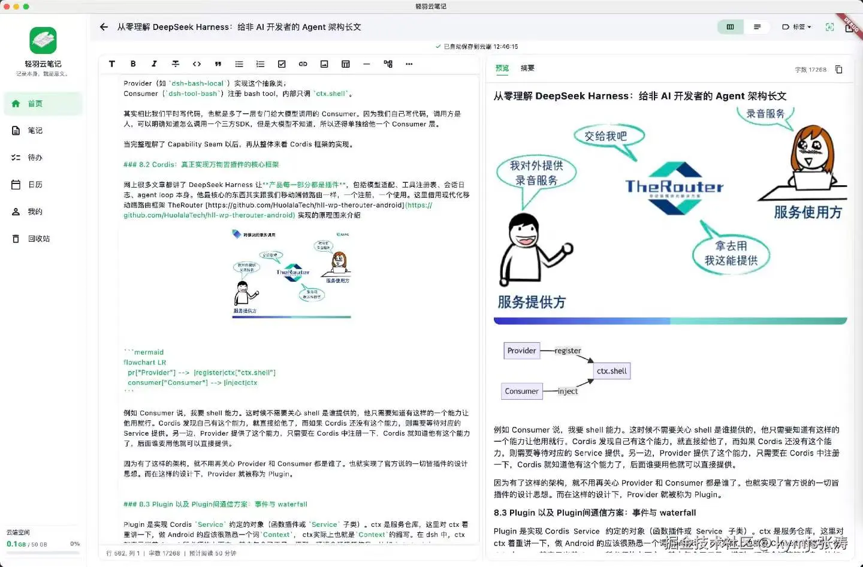Image resolution: width=863 pixels, height=567 pixels.
Task: Insert a task checklist item
Action: (282, 64)
